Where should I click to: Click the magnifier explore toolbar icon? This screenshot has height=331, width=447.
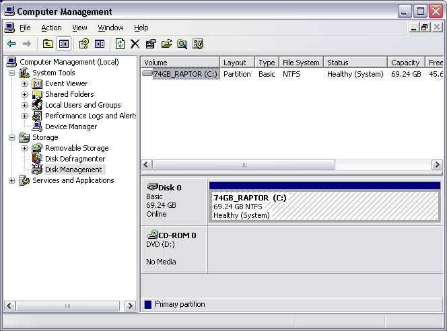182,44
